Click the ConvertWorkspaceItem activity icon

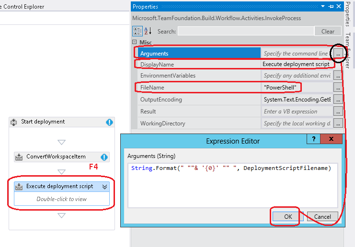(19, 157)
